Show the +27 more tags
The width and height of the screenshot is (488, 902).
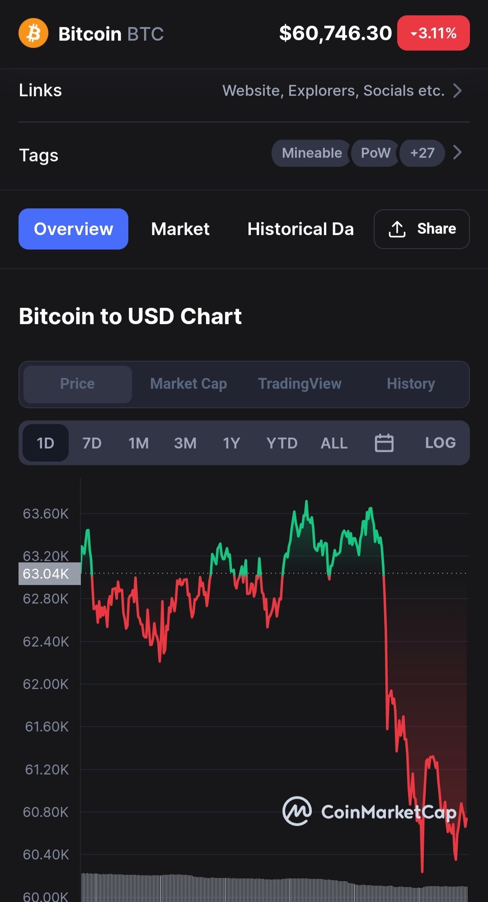pos(422,153)
